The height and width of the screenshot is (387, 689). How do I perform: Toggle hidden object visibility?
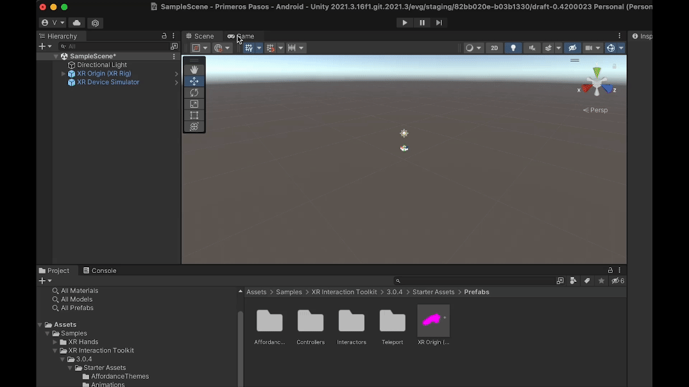pyautogui.click(x=572, y=48)
